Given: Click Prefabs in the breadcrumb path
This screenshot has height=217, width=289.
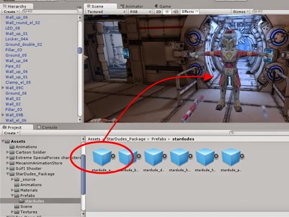Looking at the screenshot, I should 159,139.
